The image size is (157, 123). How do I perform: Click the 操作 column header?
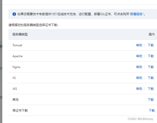click(152, 34)
